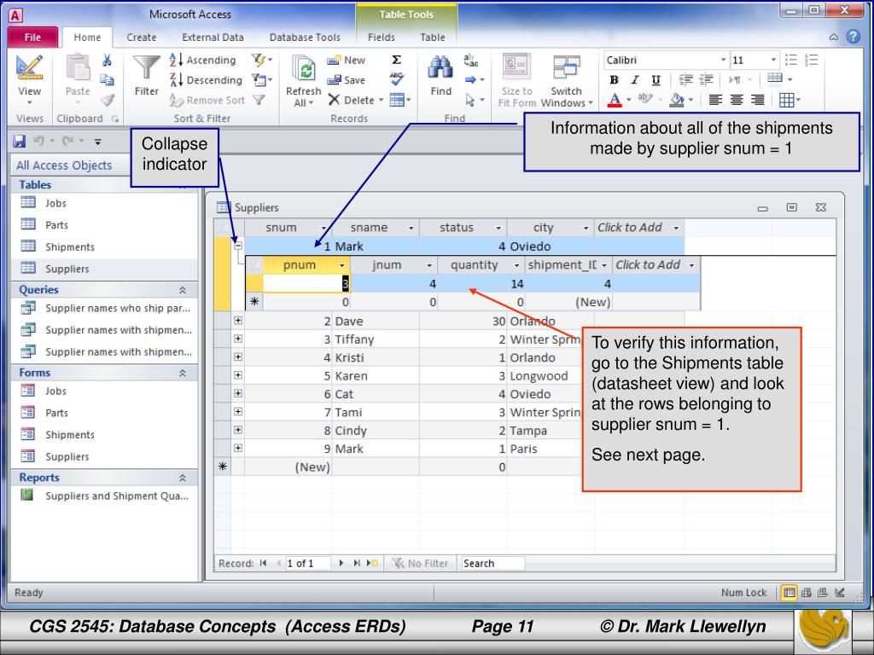Open the Gridlines icon dropdown
Viewport: 874px width, 655px height.
790,101
